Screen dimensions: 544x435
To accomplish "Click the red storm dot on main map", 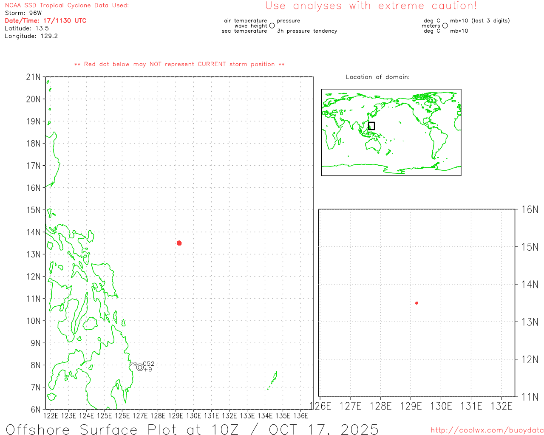I will (179, 243).
